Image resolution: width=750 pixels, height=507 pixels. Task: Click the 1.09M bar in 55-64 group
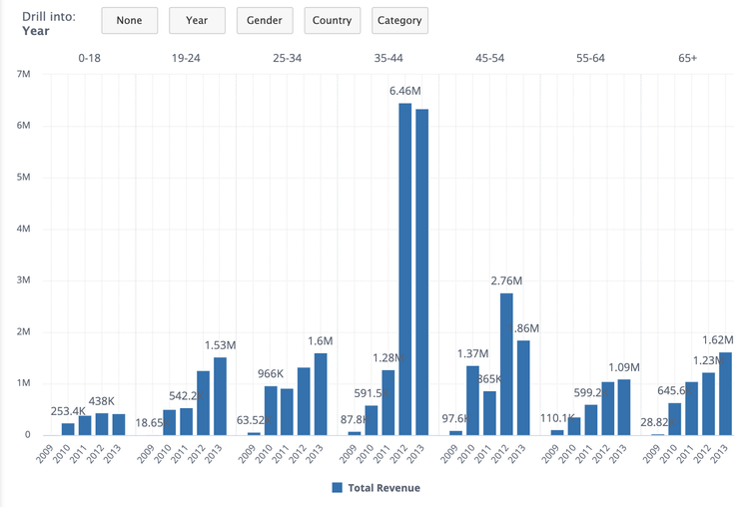624,407
